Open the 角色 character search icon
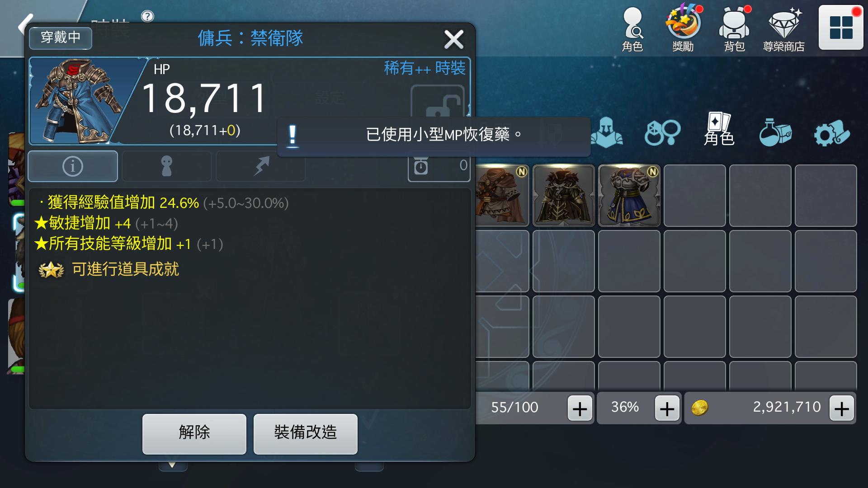 click(632, 29)
